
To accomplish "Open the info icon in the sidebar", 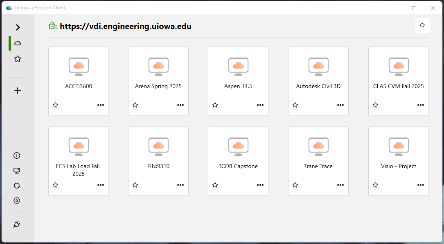I will tap(17, 155).
